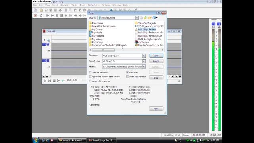Check Open as read-only
This screenshot has height=143, width=254.
click(x=90, y=72)
